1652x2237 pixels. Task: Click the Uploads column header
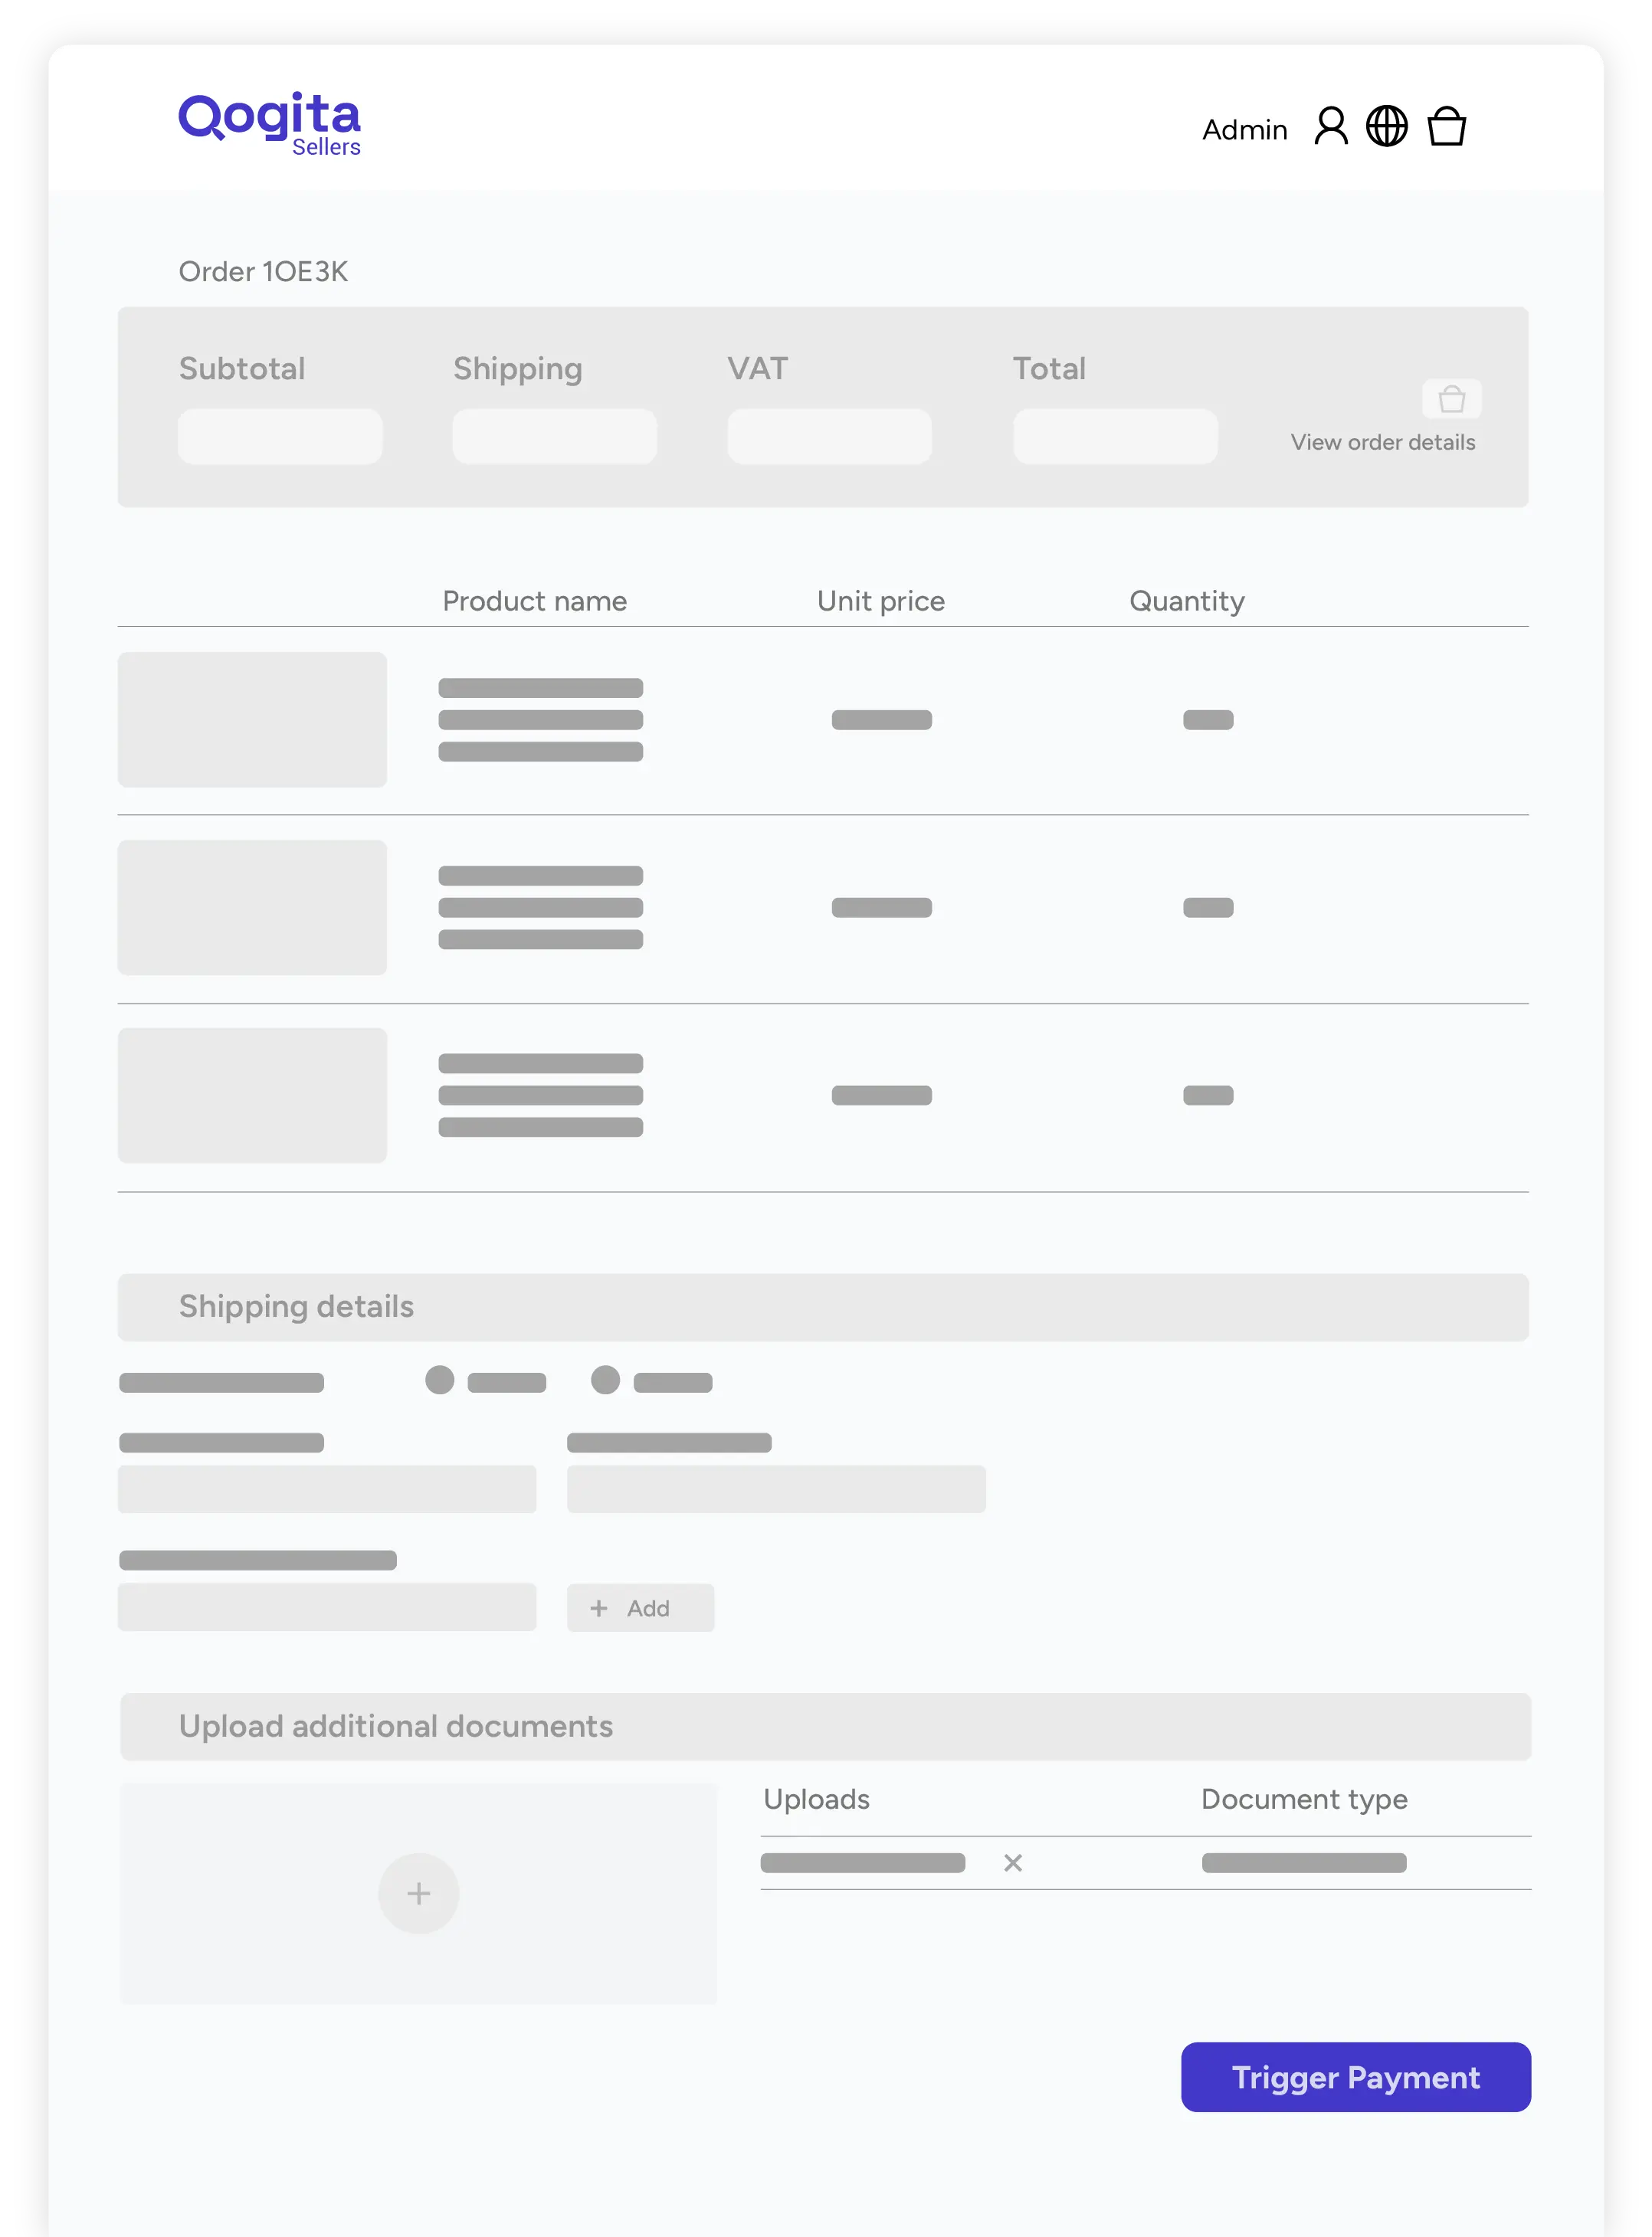pos(816,1800)
